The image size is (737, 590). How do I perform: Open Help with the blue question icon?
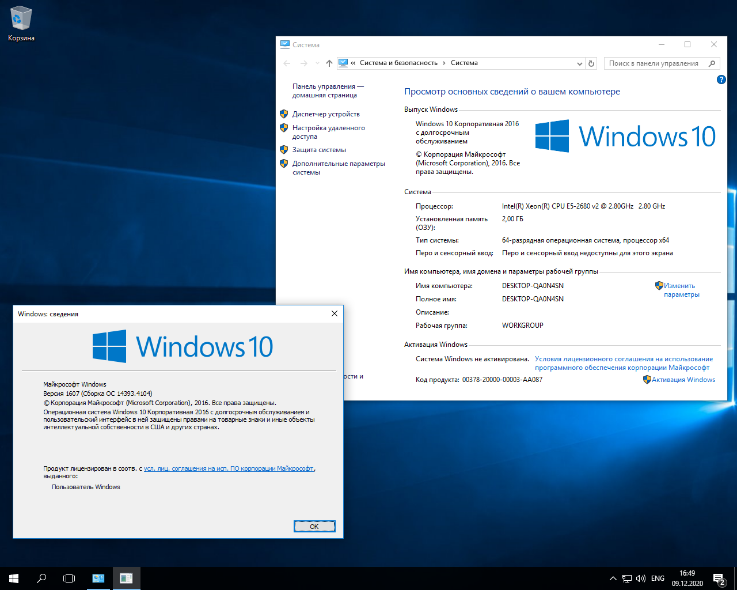point(721,80)
